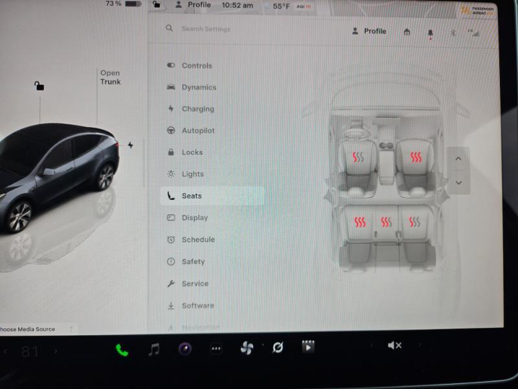Viewport: 518px width, 389px height.
Task: Toggle front passenger seat heater
Action: (415, 157)
